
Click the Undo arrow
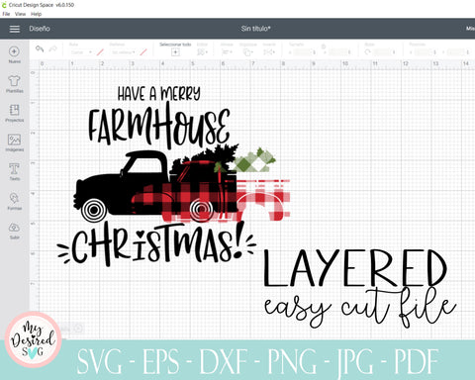(40, 49)
